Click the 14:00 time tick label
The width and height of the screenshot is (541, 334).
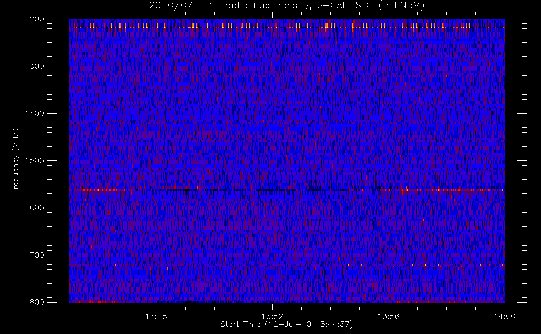(505, 316)
